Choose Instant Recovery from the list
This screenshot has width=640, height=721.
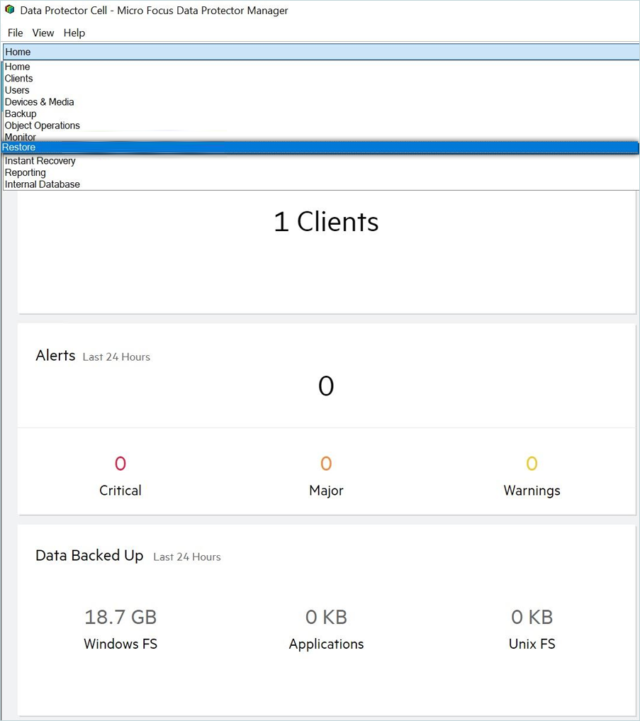pyautogui.click(x=40, y=161)
